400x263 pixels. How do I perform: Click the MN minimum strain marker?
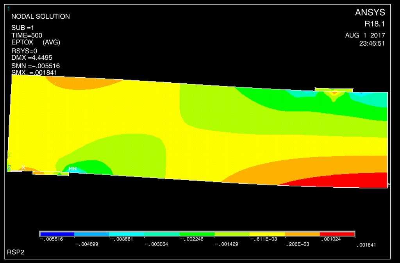pyautogui.click(x=73, y=169)
